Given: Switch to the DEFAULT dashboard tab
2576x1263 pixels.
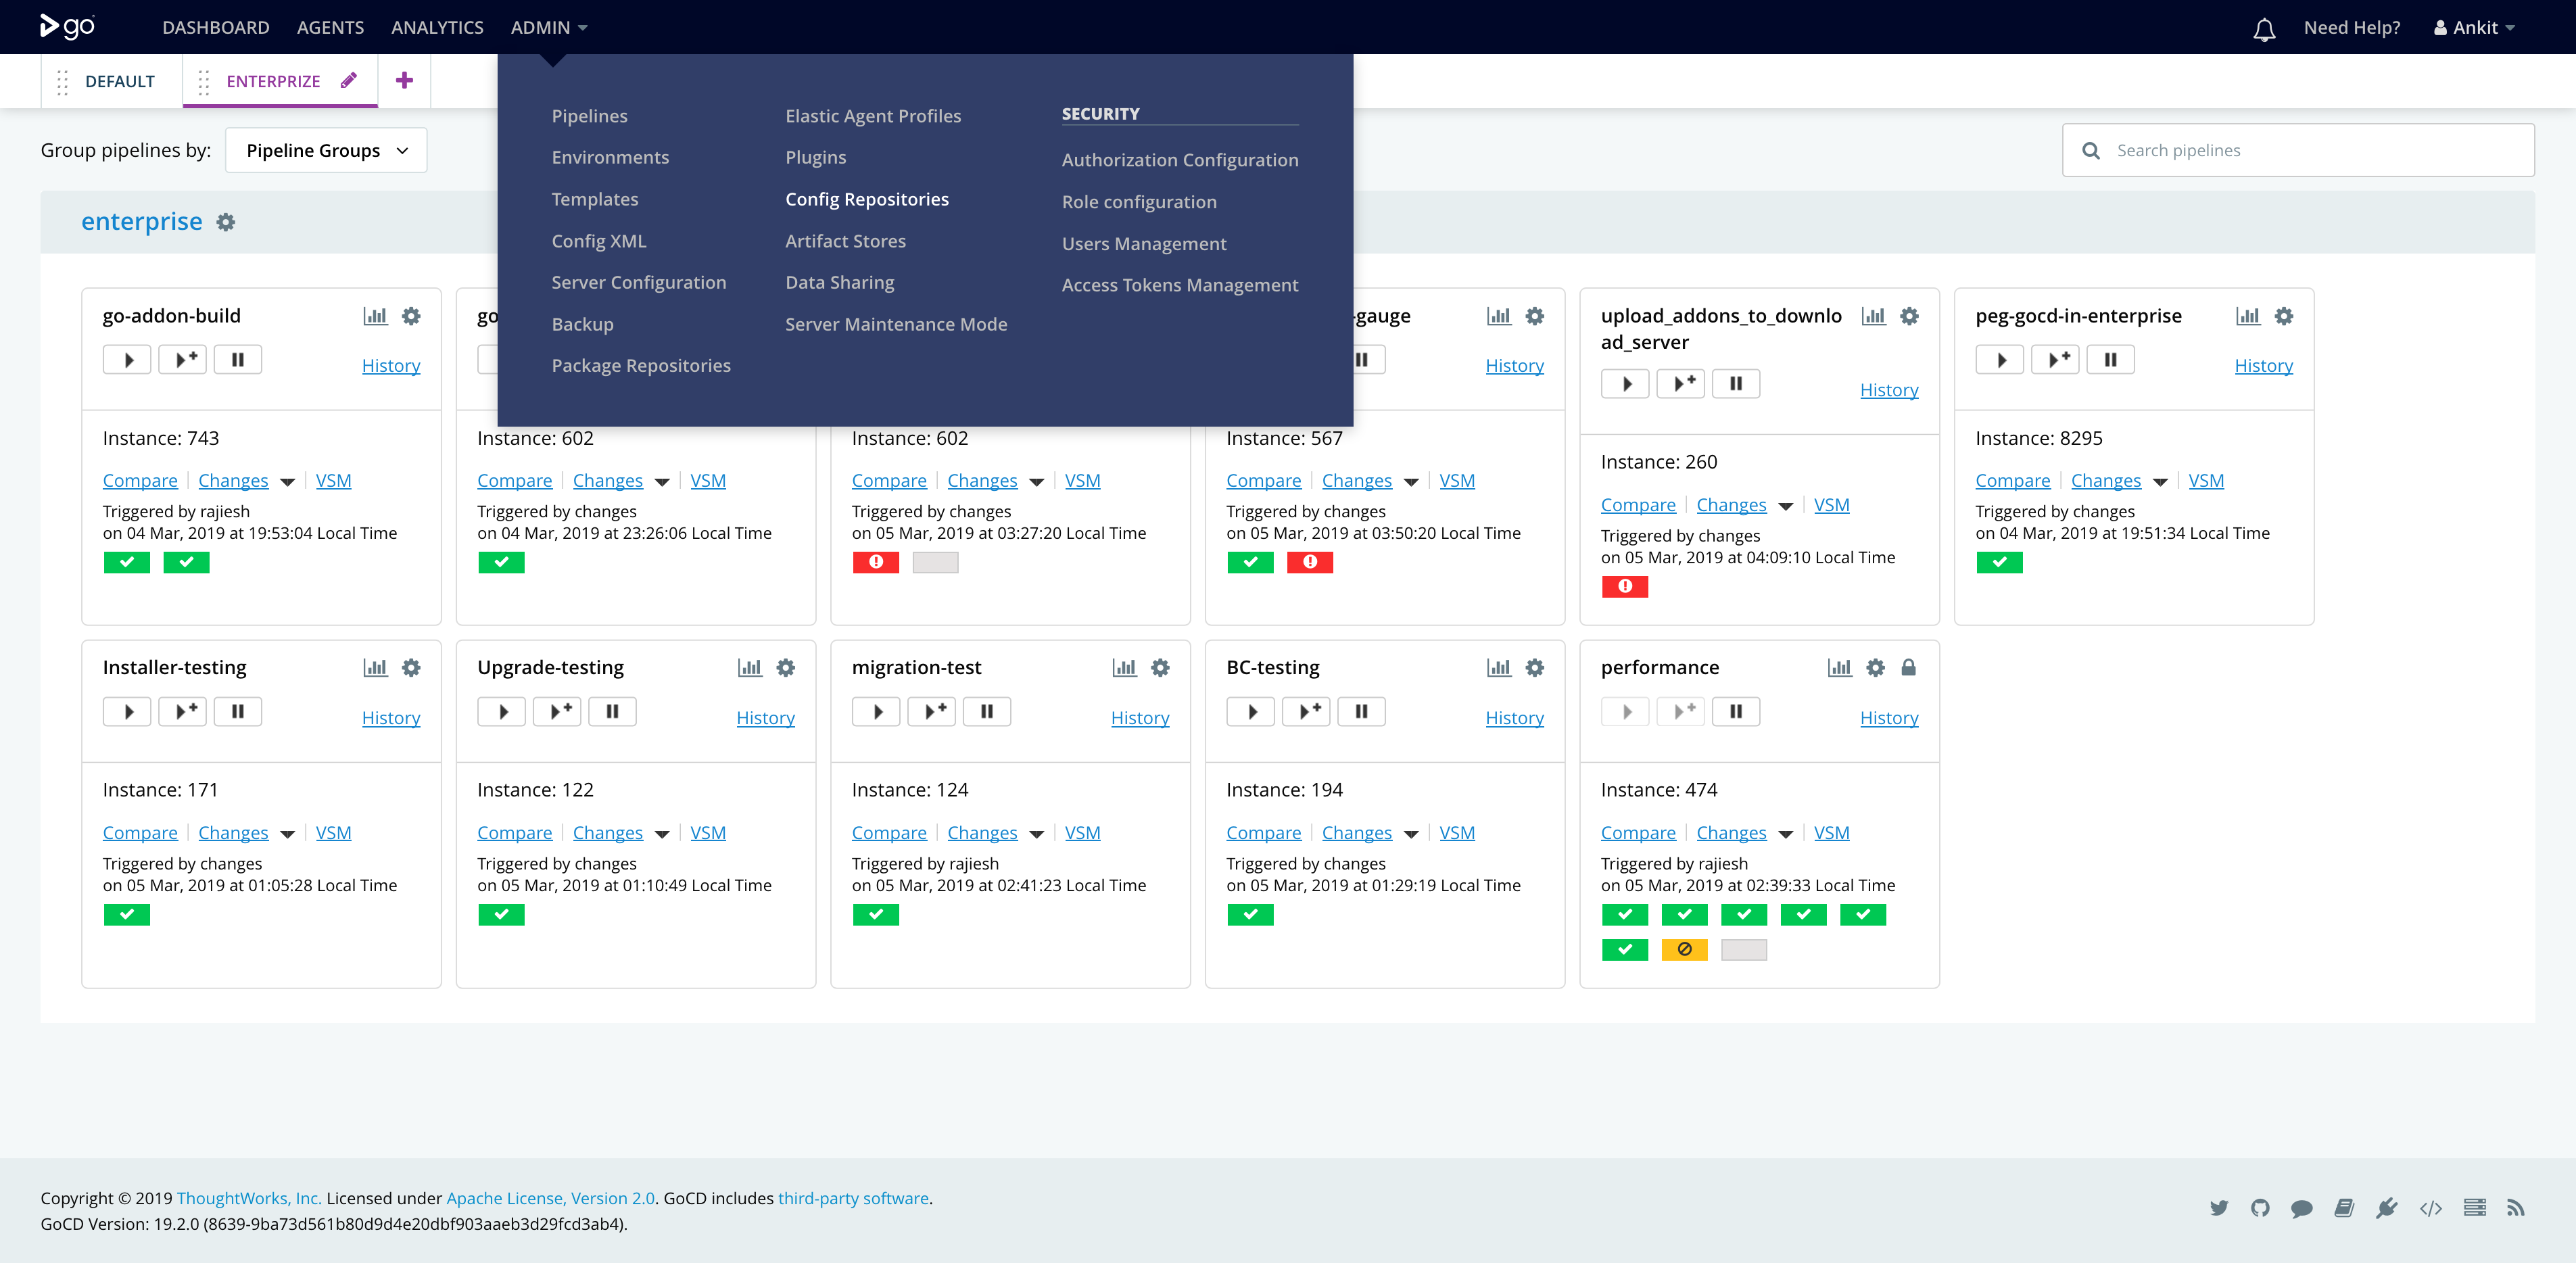Looking at the screenshot, I should 120,81.
